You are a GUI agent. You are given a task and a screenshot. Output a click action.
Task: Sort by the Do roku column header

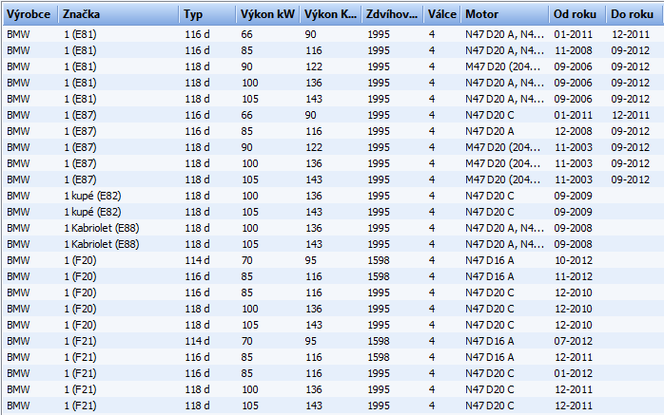(x=633, y=15)
